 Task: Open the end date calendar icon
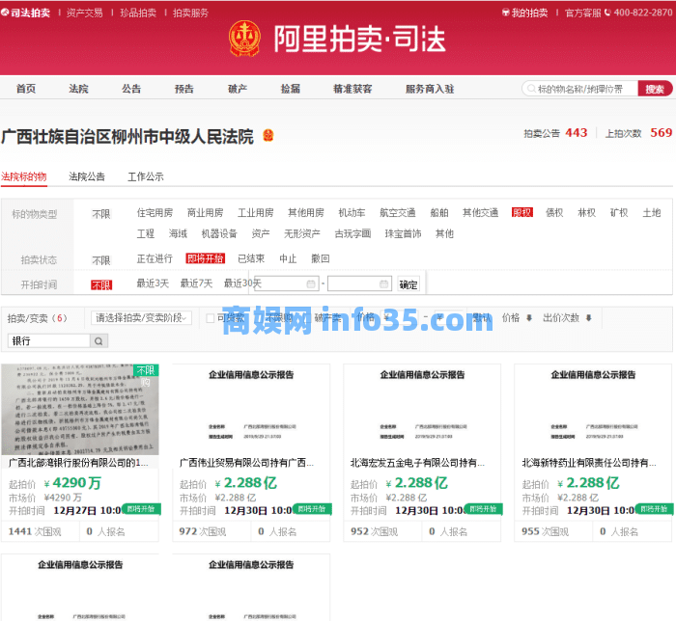(x=383, y=284)
